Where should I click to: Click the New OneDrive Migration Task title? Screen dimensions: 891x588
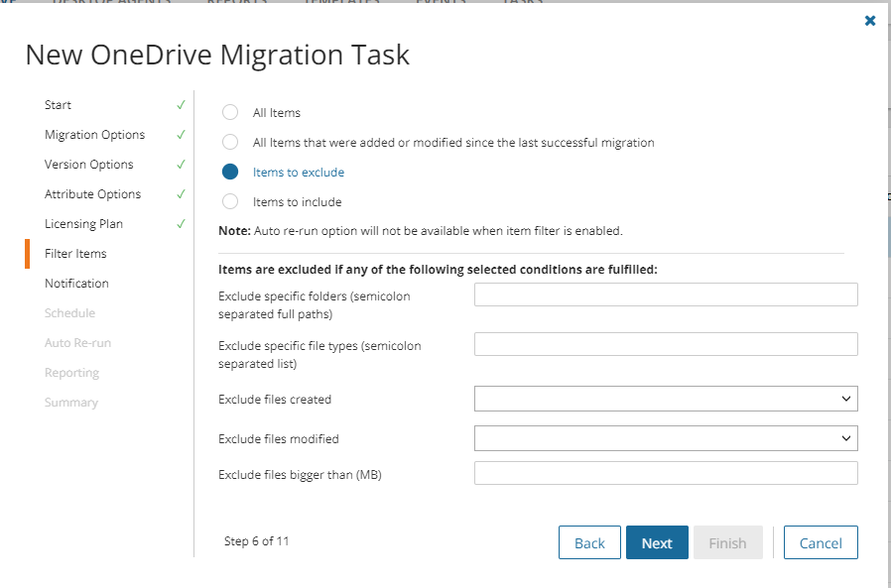217,56
